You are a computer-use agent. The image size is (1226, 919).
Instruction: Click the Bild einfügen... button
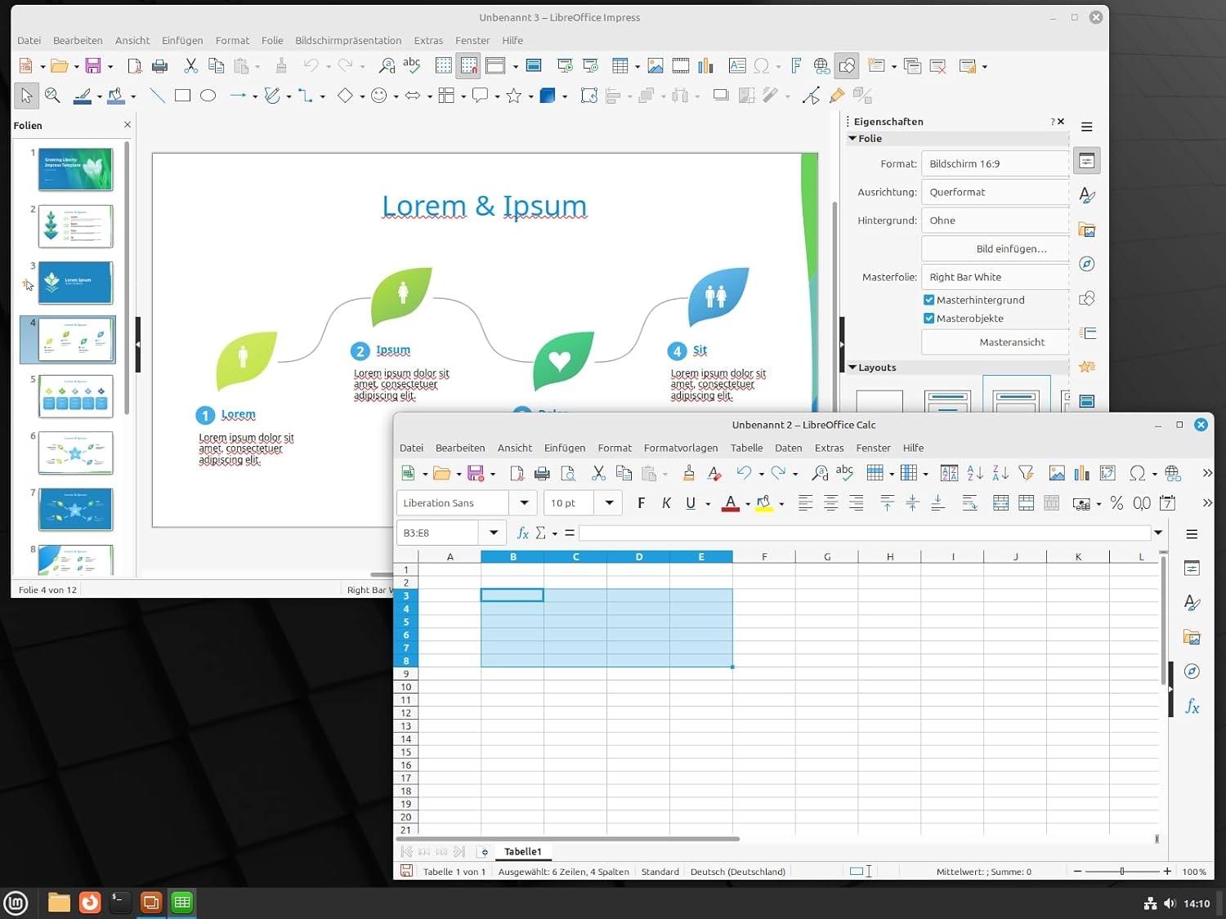point(1010,248)
